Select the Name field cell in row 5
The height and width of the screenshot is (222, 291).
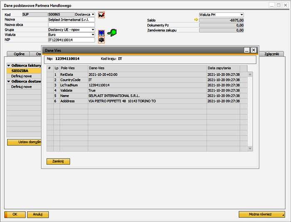74,96
